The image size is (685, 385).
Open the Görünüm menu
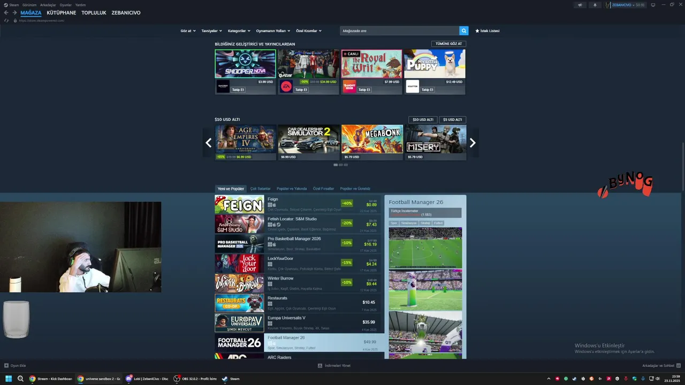pos(29,5)
